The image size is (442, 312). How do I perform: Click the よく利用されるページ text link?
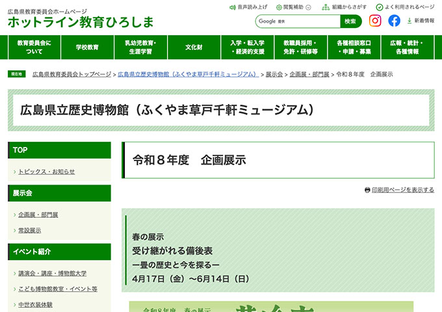point(409,7)
